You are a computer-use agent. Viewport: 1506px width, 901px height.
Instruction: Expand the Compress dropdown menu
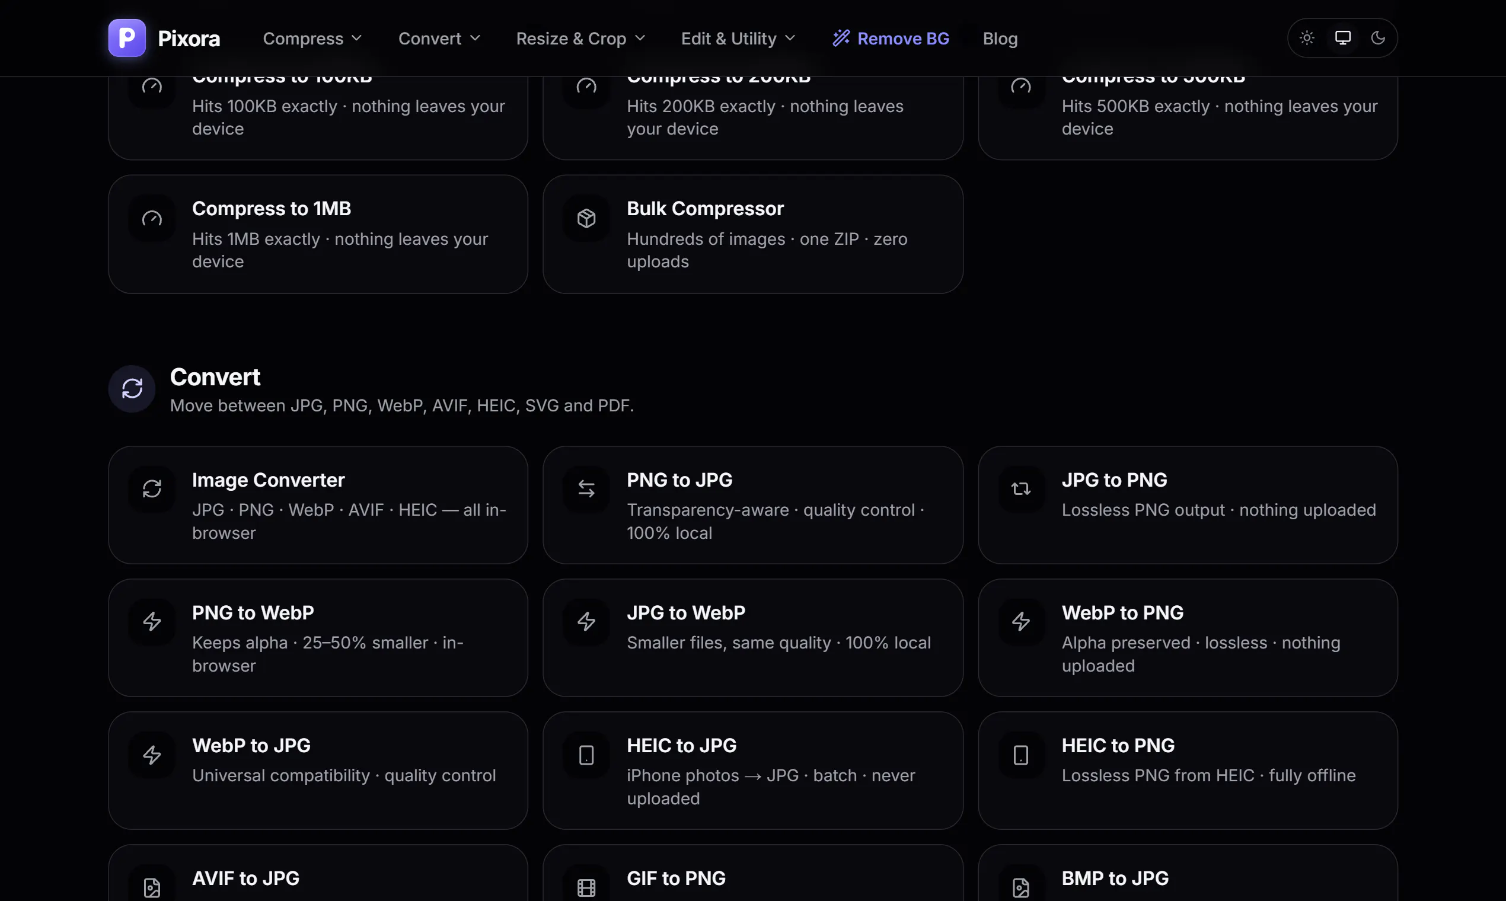point(312,39)
